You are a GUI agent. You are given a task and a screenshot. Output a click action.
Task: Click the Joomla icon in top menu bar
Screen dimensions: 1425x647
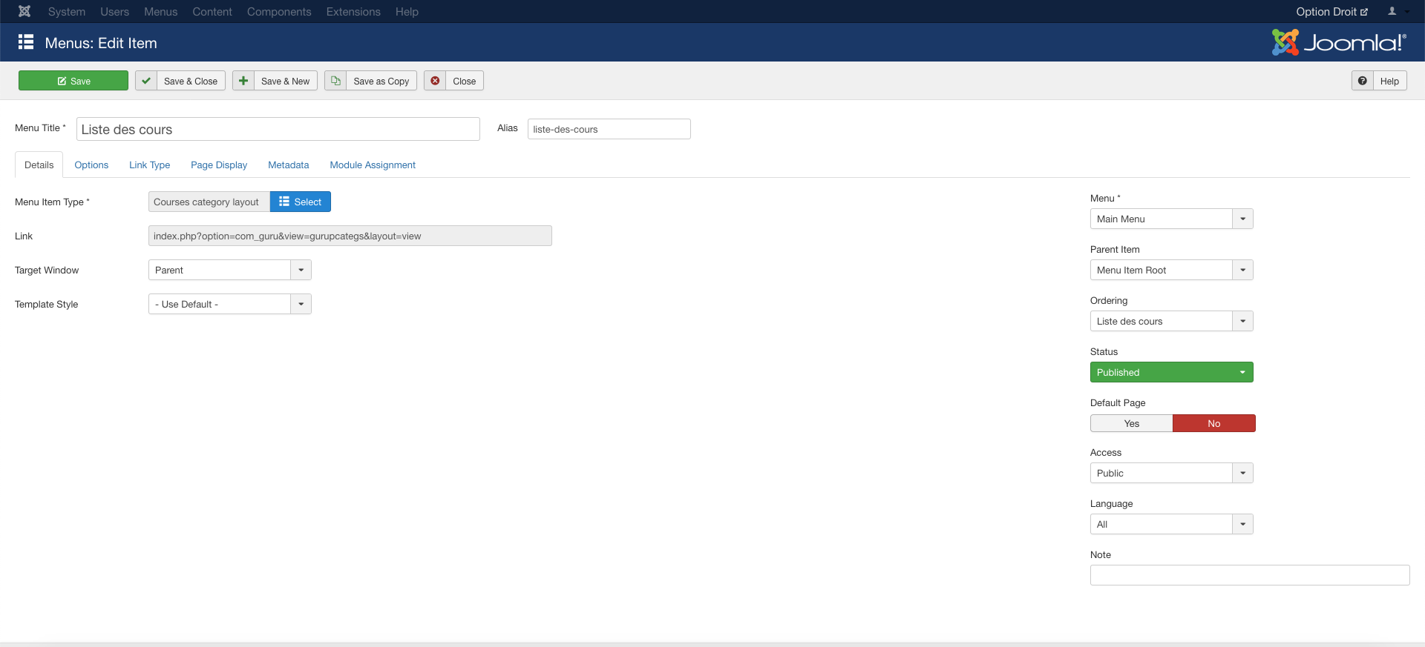pos(24,11)
